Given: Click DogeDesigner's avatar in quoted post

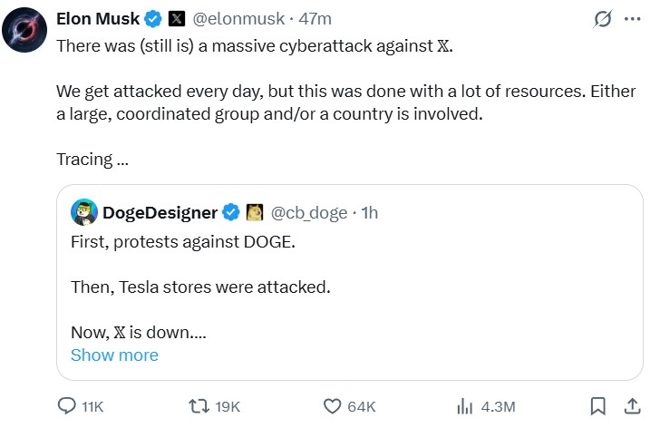Looking at the screenshot, I should click(x=85, y=213).
